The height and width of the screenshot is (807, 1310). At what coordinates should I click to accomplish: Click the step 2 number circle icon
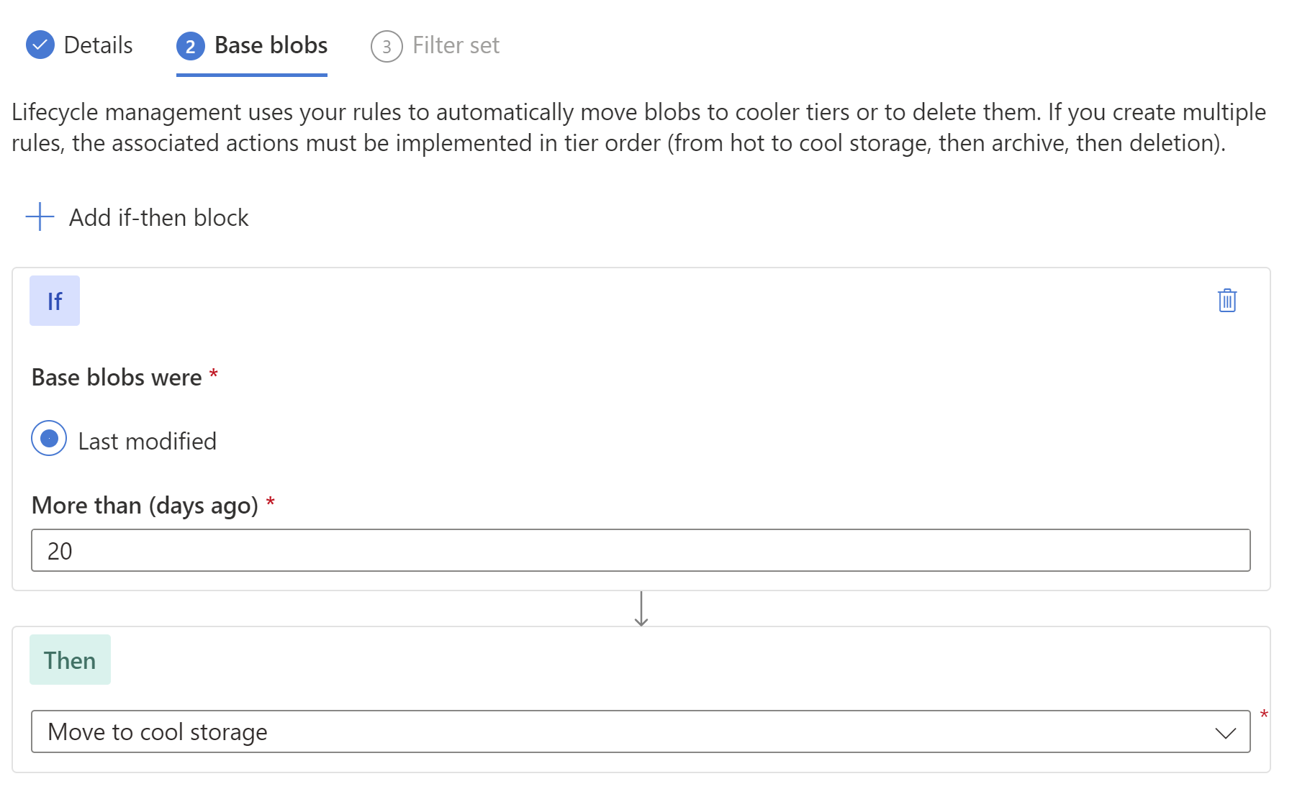(191, 46)
